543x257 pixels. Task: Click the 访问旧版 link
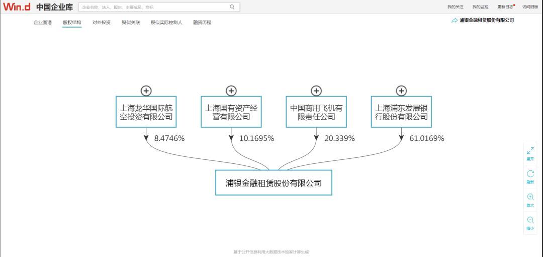click(530, 7)
